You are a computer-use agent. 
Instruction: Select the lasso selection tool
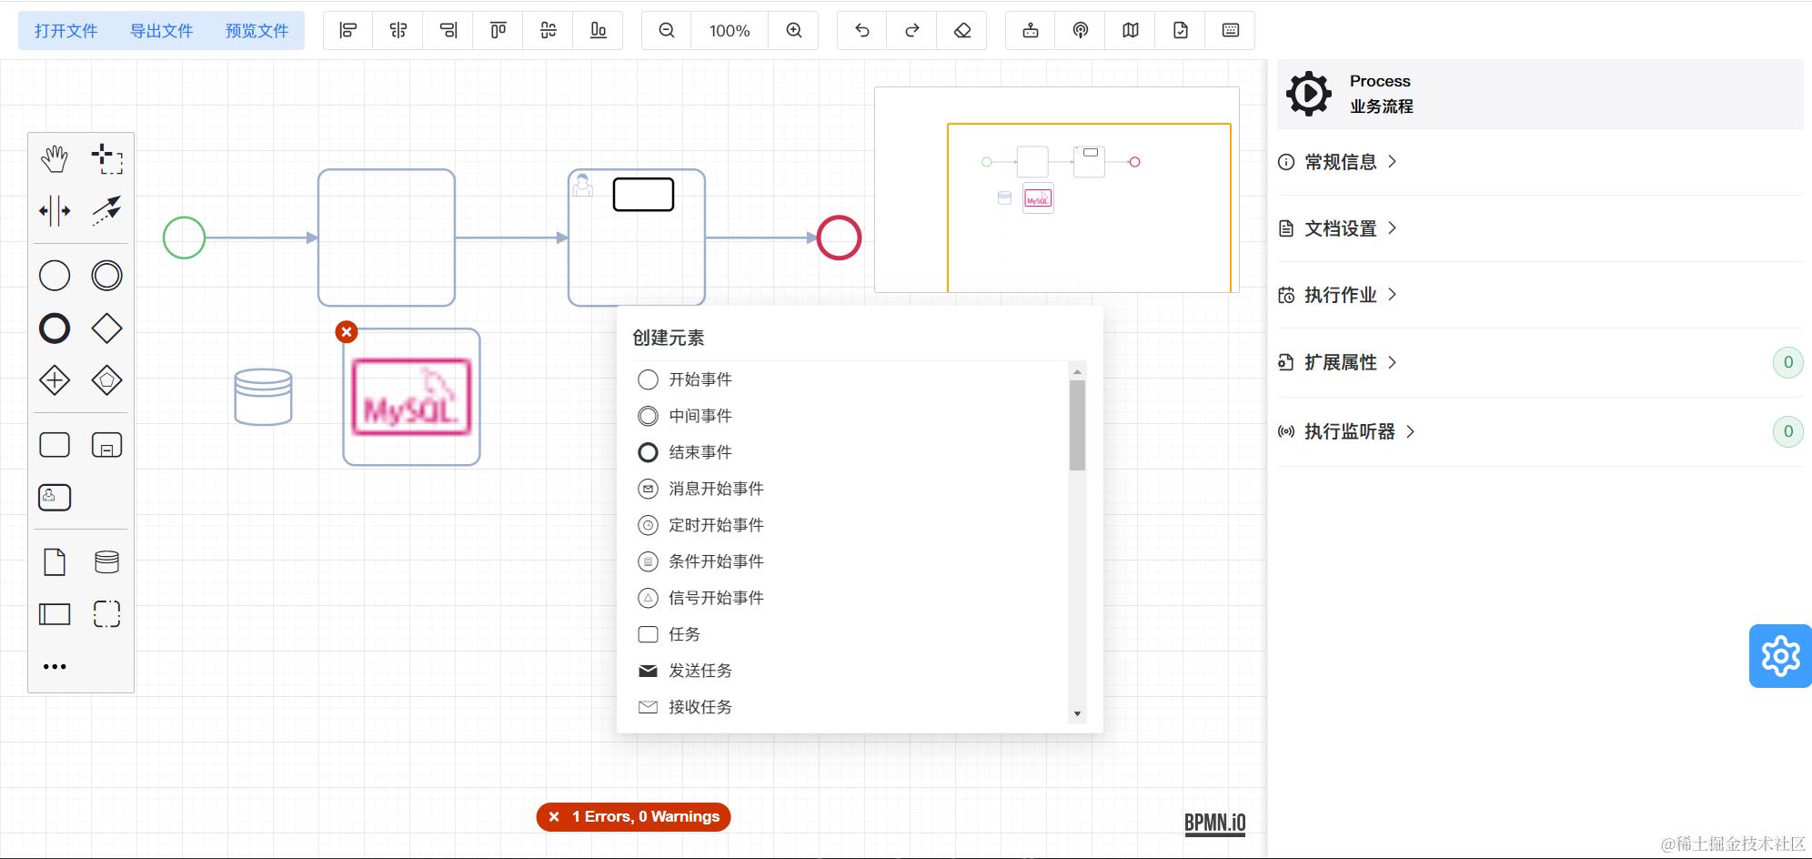[106, 158]
